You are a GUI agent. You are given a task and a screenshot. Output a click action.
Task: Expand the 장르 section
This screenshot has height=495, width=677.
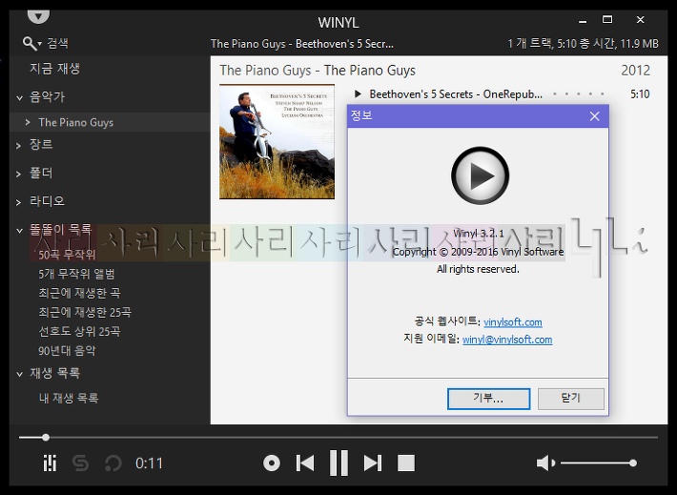click(18, 146)
